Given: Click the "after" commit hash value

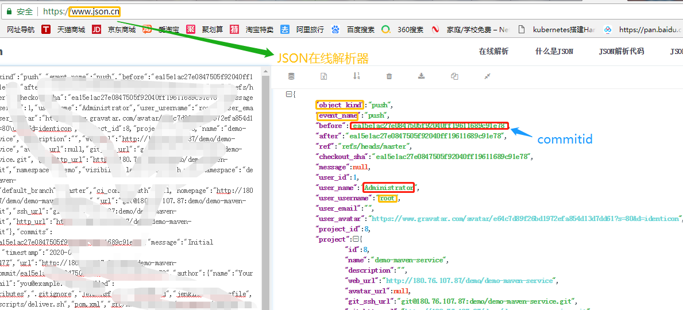Looking at the screenshot, I should (x=425, y=136).
